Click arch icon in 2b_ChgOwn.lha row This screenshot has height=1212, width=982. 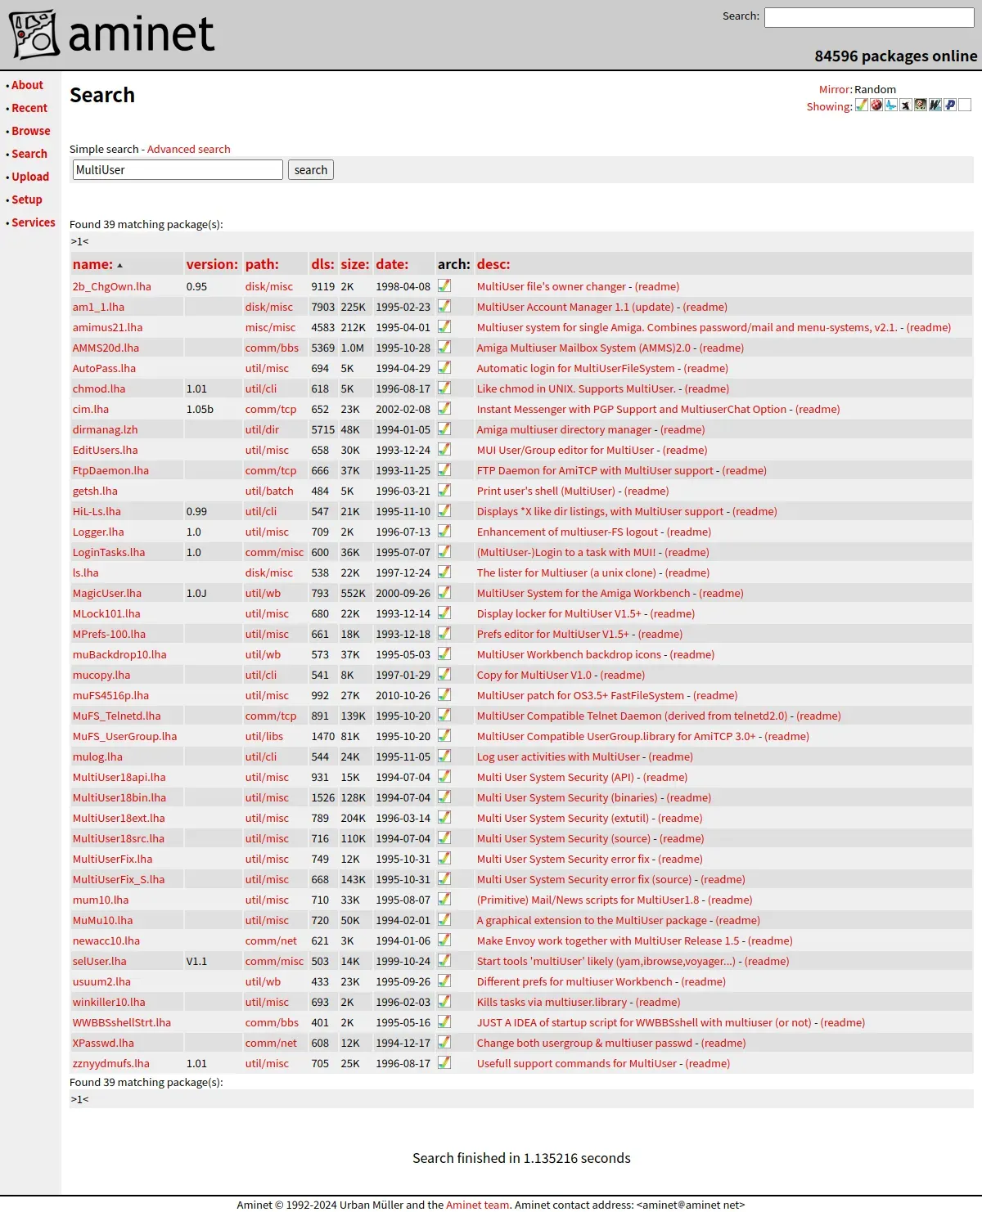pos(444,285)
